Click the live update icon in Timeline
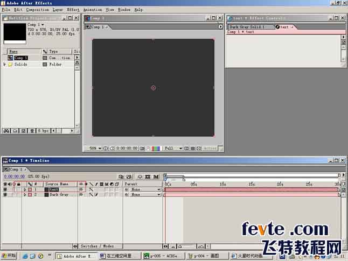The width and height of the screenshot is (348, 261). point(121,177)
